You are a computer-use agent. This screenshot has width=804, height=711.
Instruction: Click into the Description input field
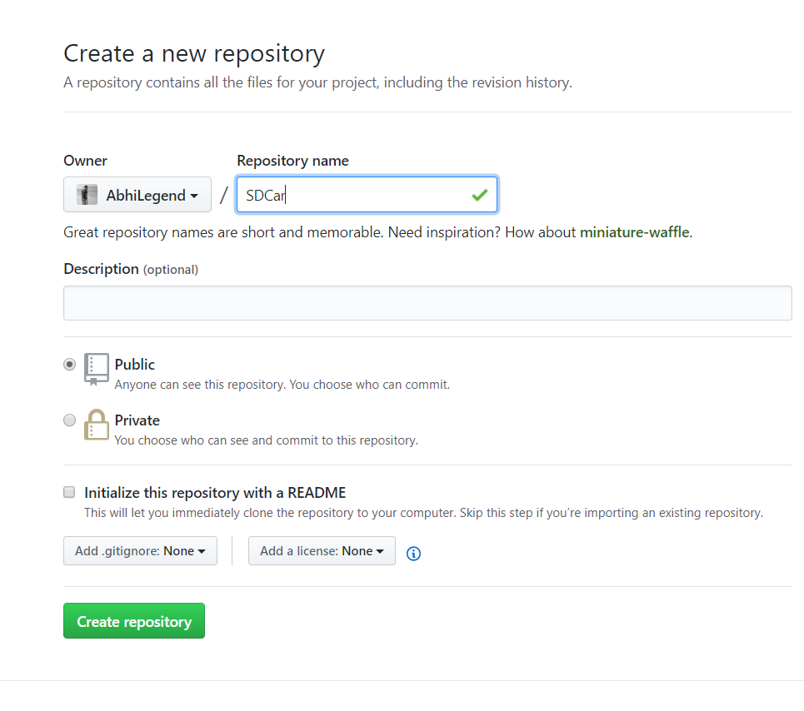click(x=427, y=303)
